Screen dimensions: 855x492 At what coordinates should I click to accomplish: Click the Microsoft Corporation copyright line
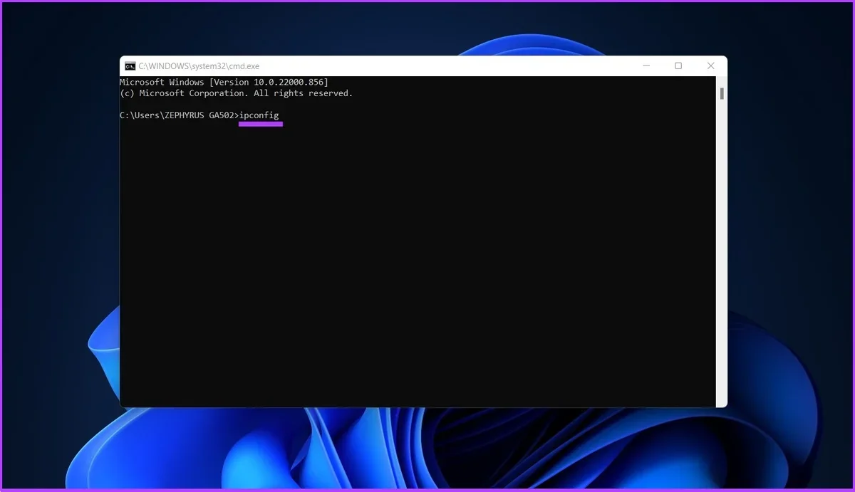coord(236,93)
